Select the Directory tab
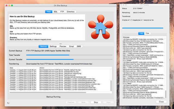Viewport: 174px width, 109px height. coord(71,12)
